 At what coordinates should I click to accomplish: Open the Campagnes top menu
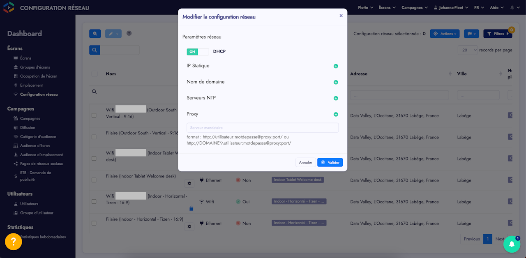[414, 7]
